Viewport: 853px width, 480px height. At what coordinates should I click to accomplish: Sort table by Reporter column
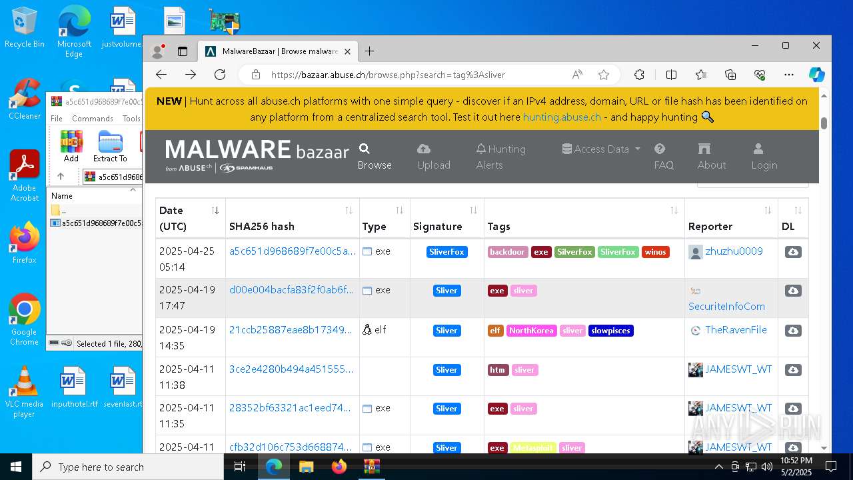[x=731, y=218]
